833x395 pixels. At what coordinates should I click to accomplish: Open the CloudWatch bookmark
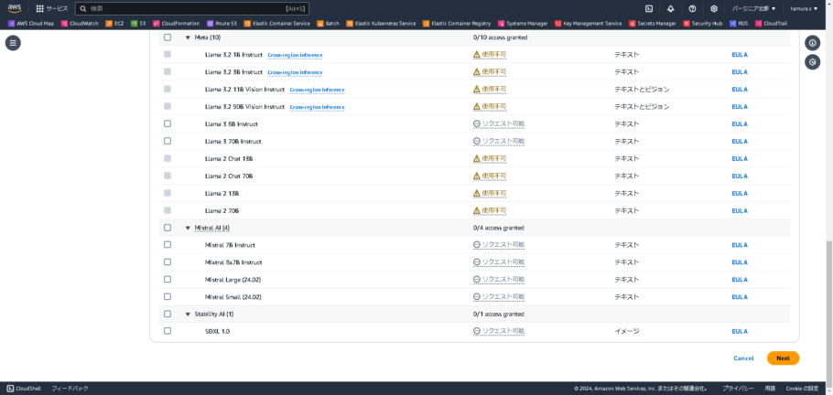(80, 24)
